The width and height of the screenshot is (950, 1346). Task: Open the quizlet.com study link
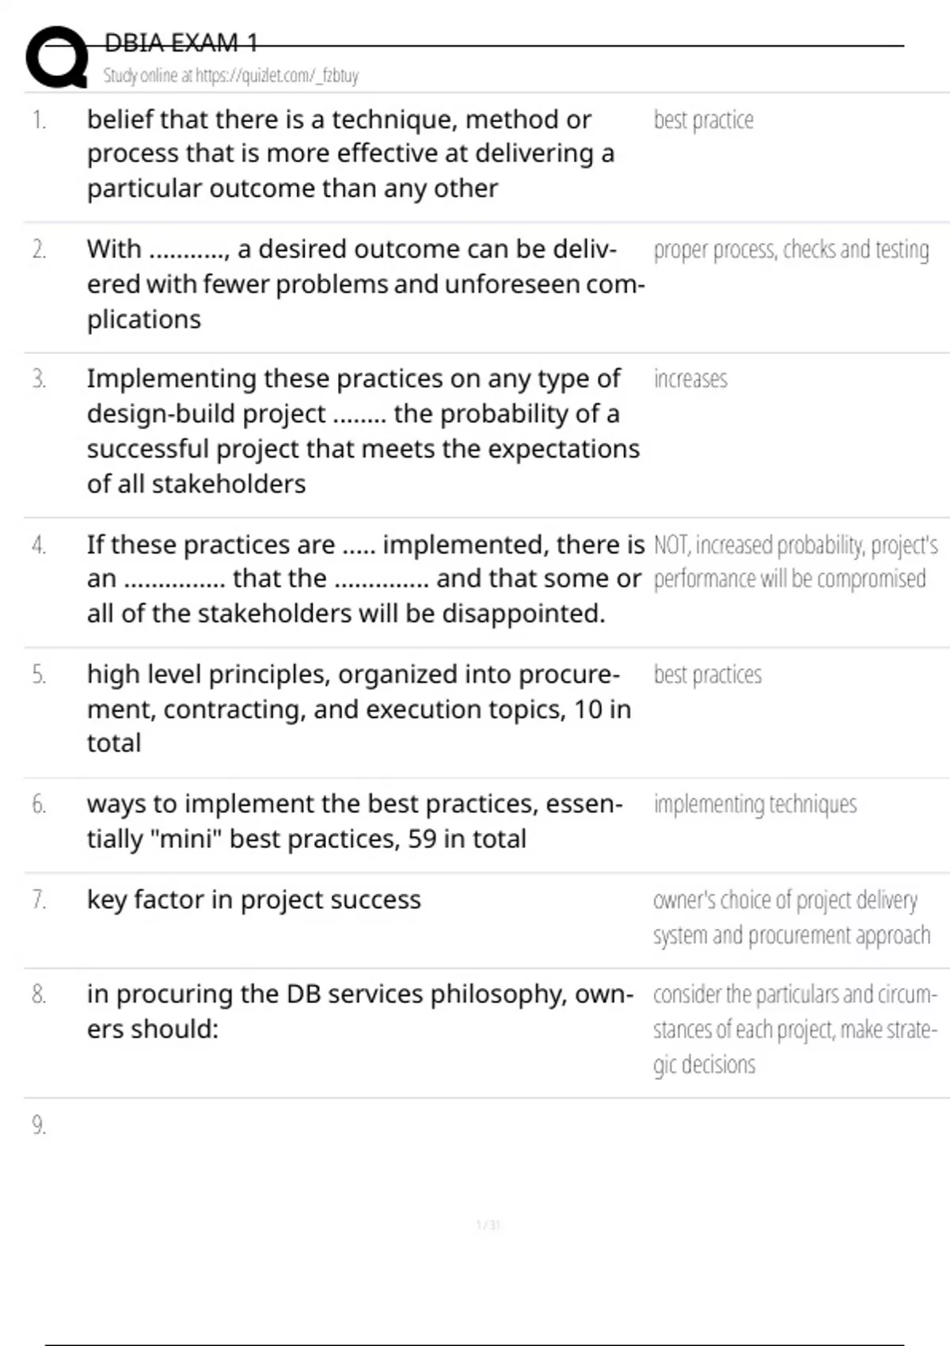pyautogui.click(x=230, y=75)
